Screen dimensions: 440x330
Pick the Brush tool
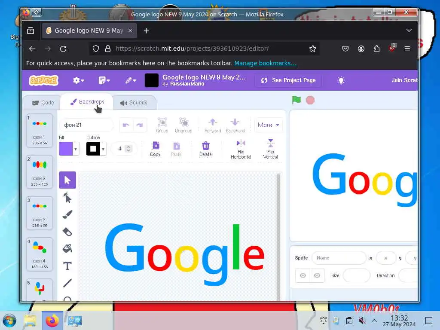(67, 215)
